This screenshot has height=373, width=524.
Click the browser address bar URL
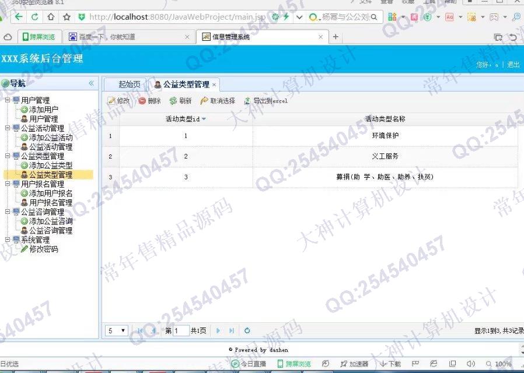pos(177,17)
